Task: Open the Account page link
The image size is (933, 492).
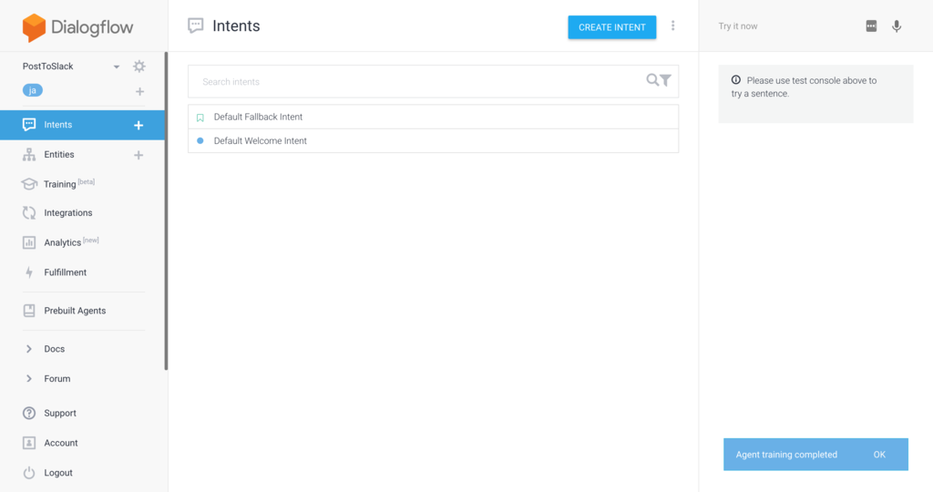Action: [x=61, y=443]
